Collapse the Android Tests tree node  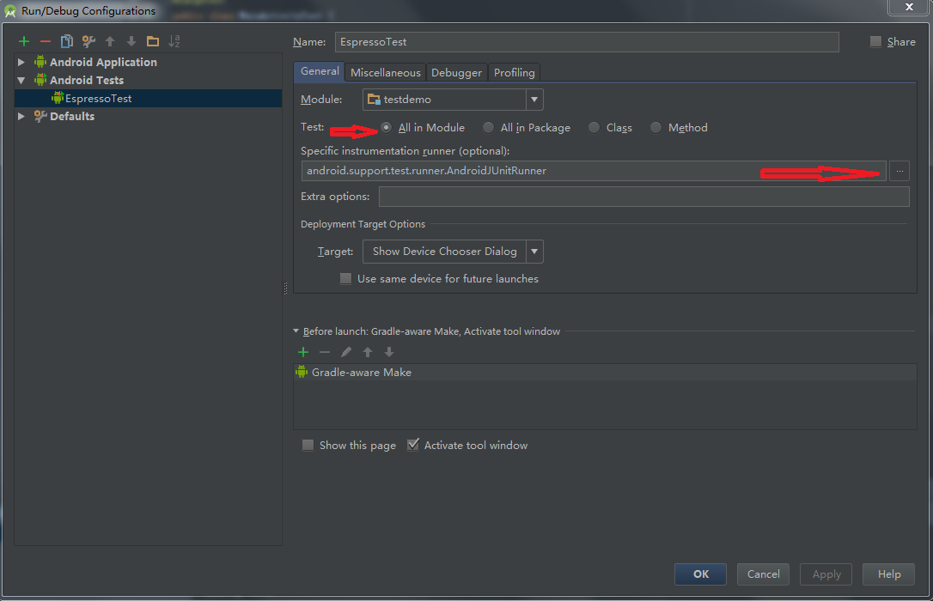point(21,80)
